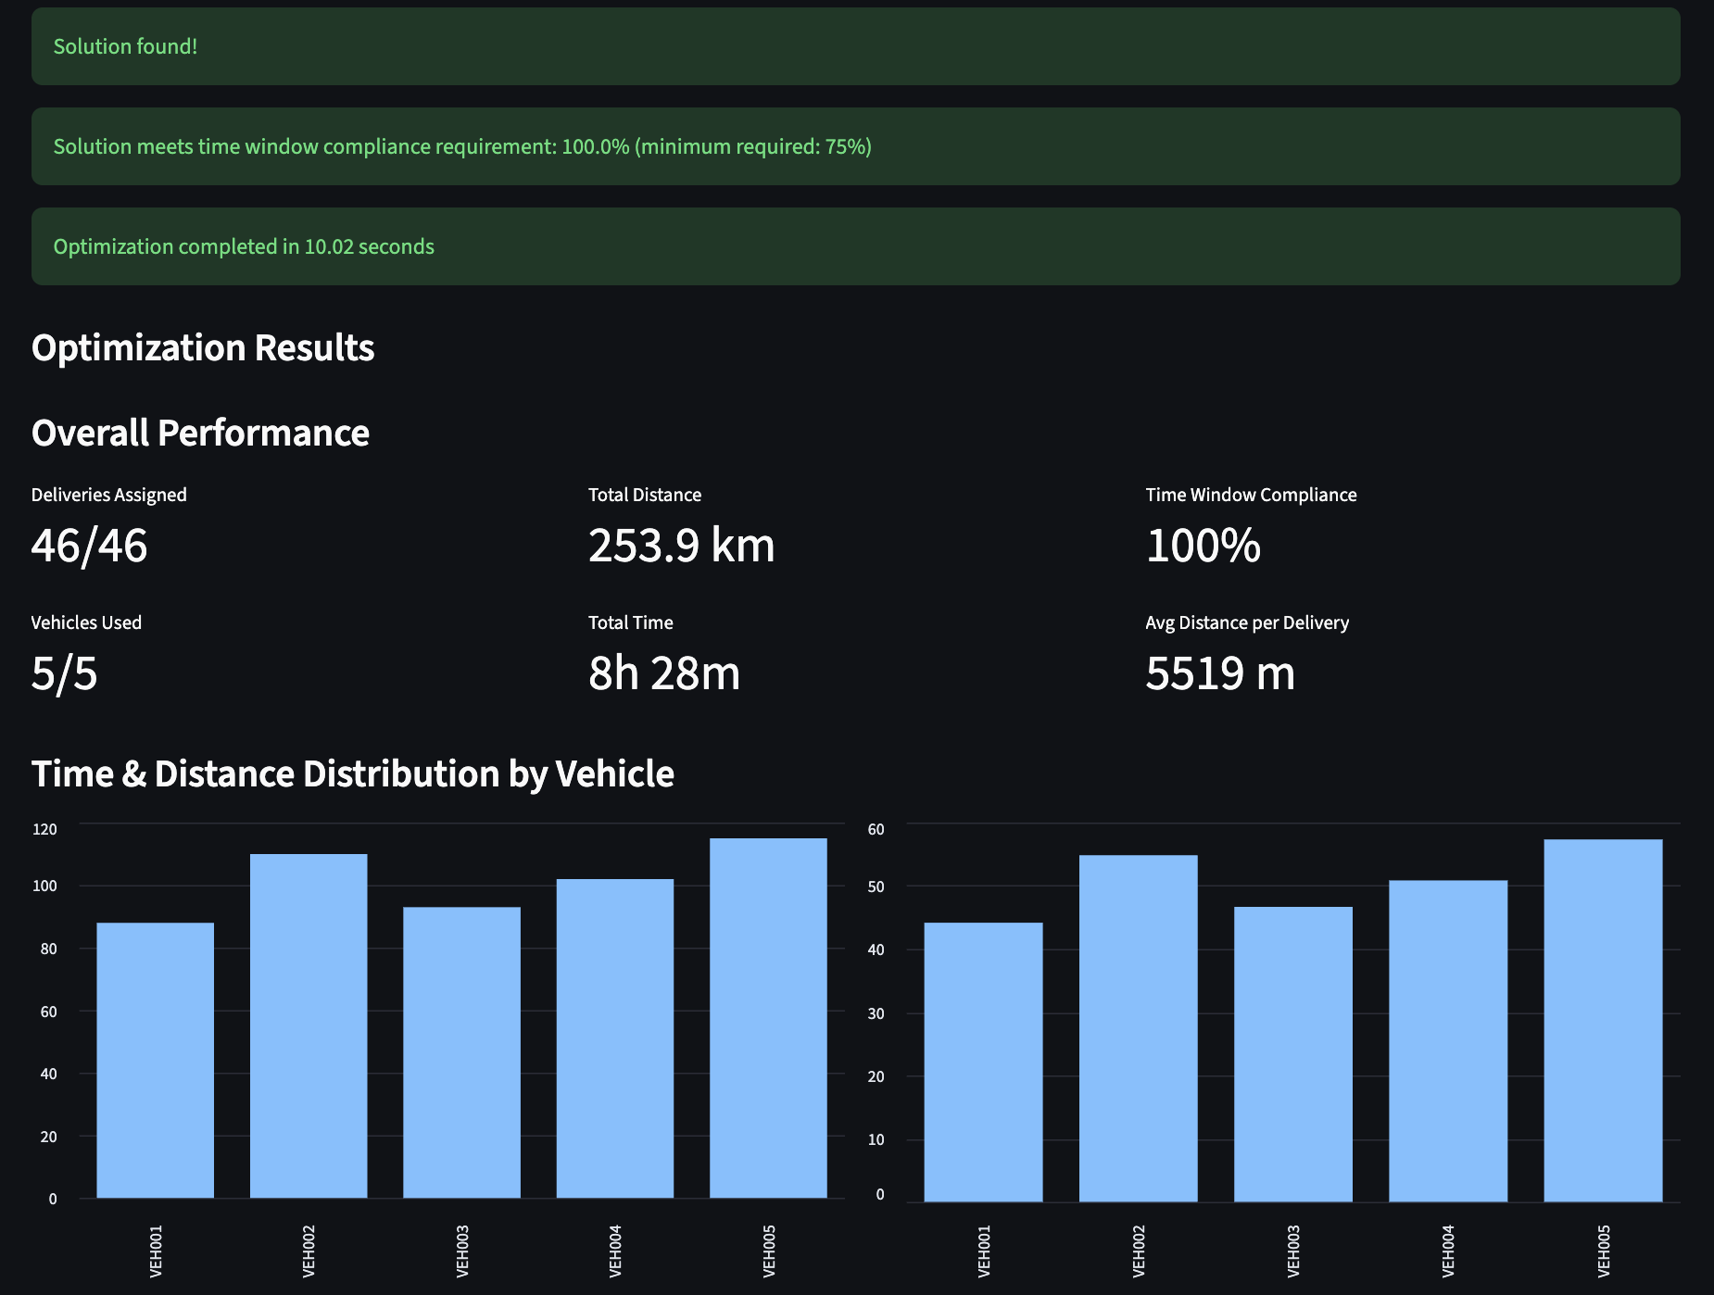
Task: Click the 'Total Distance' metric label
Action: pos(645,495)
